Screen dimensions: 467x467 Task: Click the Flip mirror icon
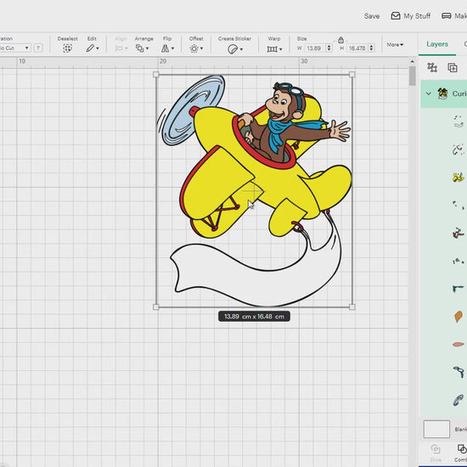(x=166, y=48)
